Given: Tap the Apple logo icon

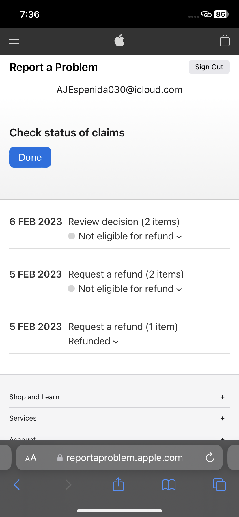Looking at the screenshot, I should click(119, 40).
